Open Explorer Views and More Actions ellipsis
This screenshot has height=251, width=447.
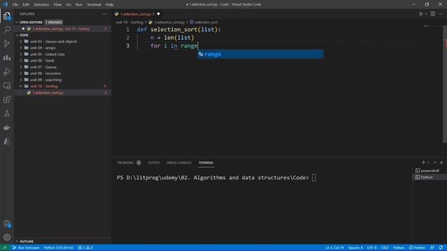[x=104, y=14]
